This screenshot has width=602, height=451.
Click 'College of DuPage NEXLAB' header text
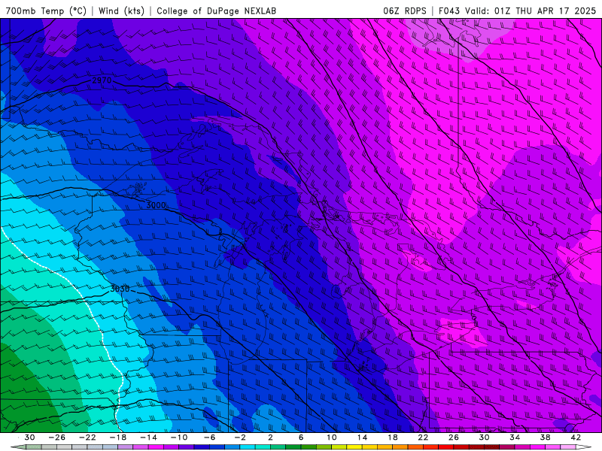click(x=216, y=11)
